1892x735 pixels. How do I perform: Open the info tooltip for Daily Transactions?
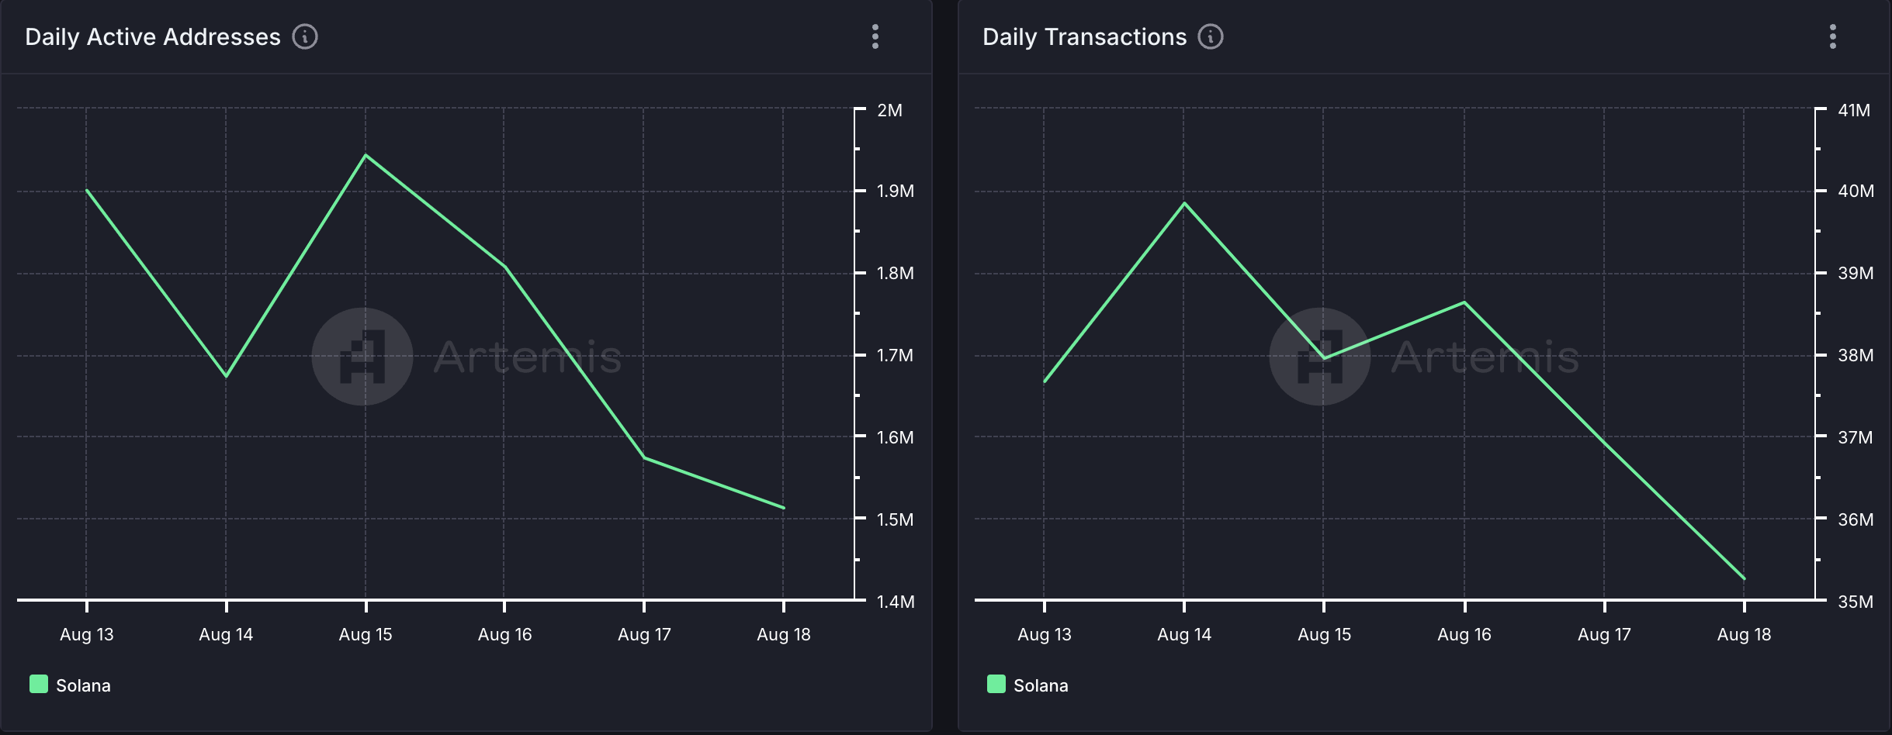1211,36
